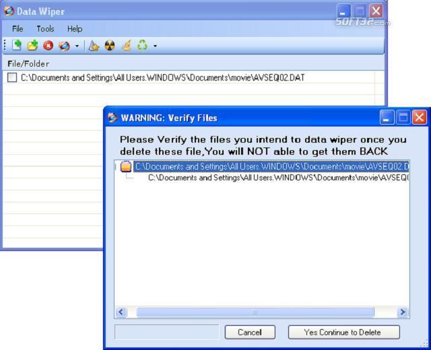Click the Cancel button

(x=250, y=332)
